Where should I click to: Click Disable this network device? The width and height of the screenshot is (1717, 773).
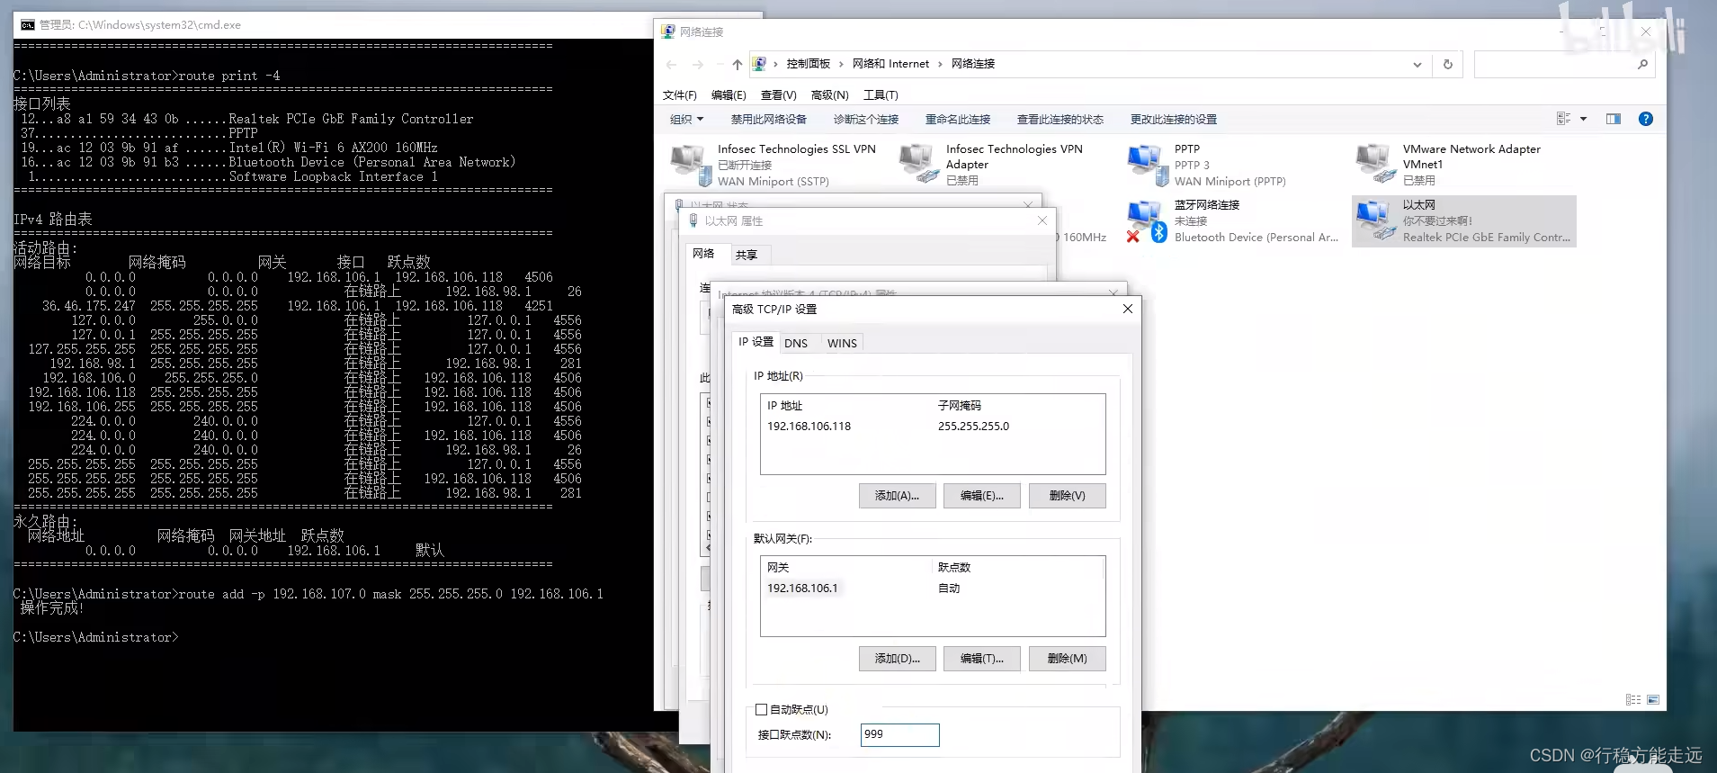[x=768, y=119]
